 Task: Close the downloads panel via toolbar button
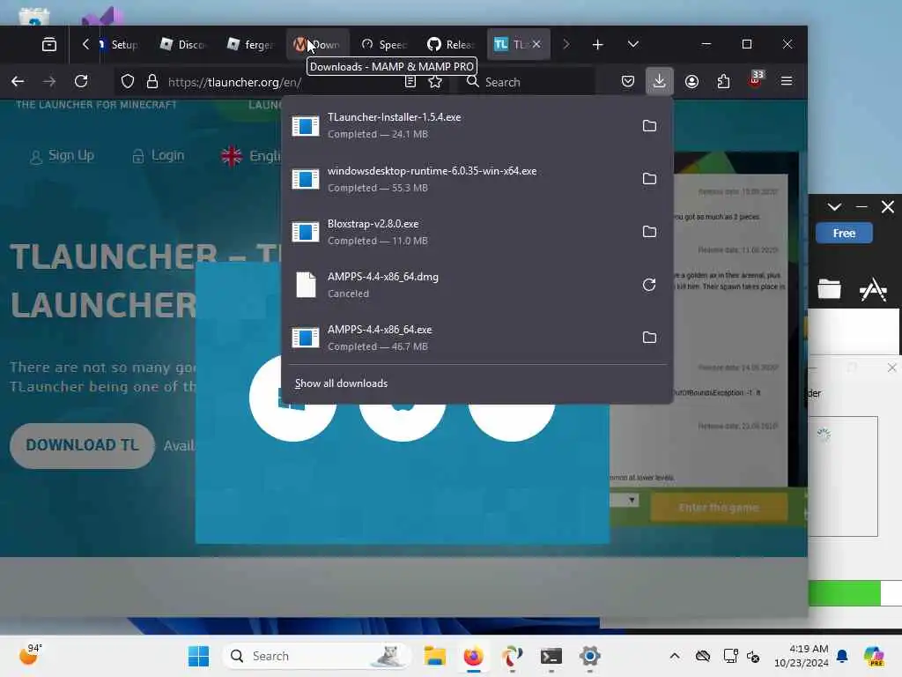tap(659, 81)
